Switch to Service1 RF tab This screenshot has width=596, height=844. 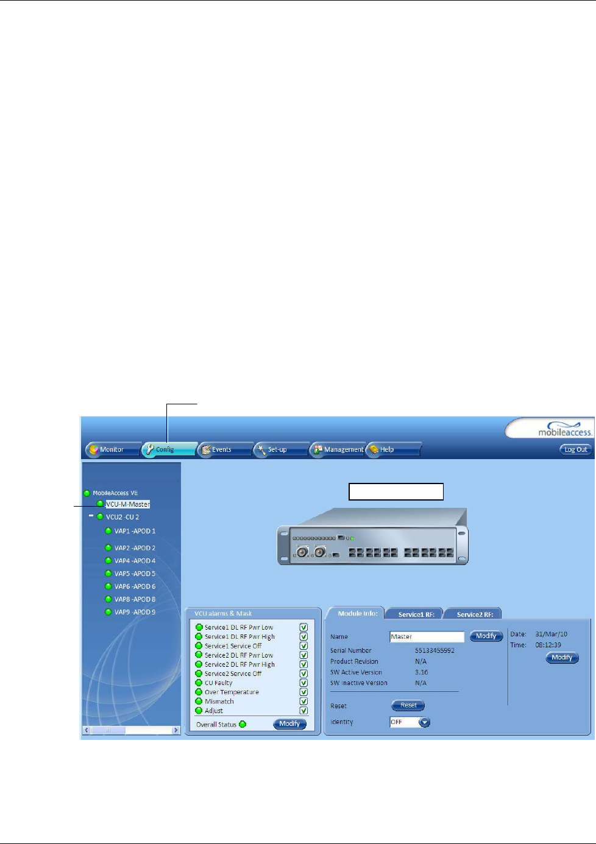coord(416,614)
